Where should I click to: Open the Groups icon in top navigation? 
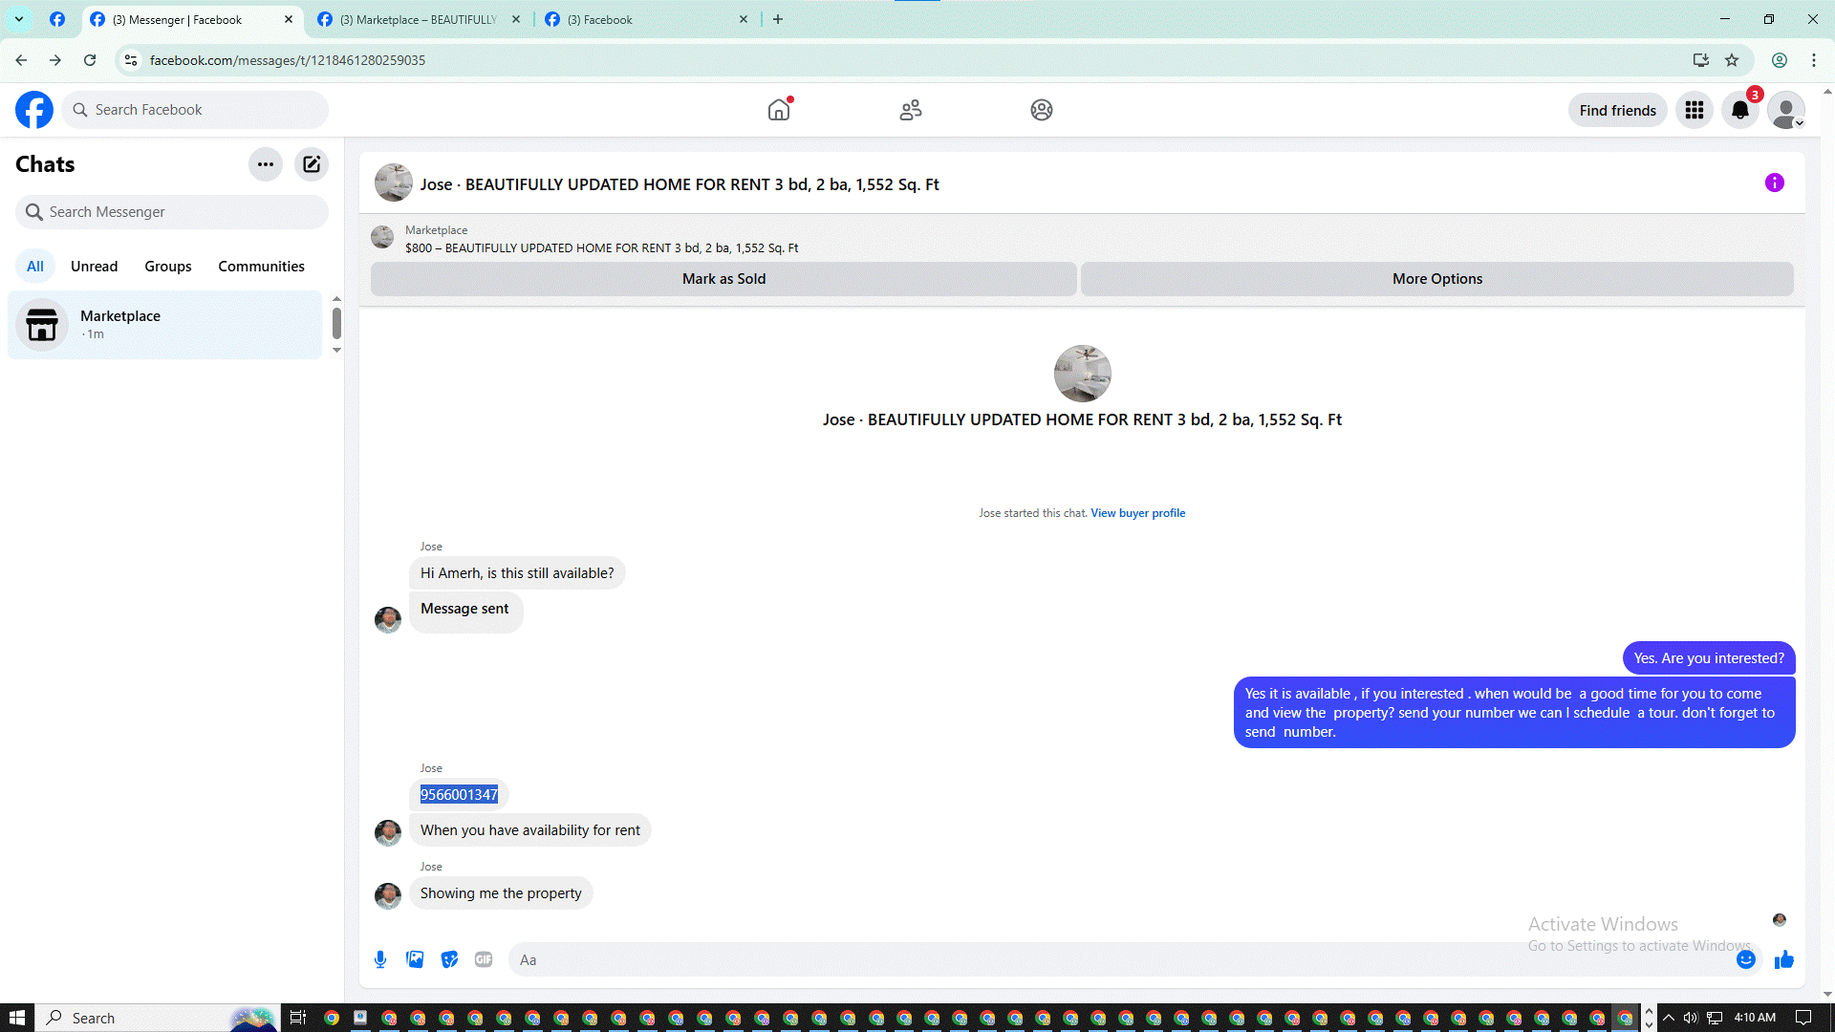(1042, 110)
